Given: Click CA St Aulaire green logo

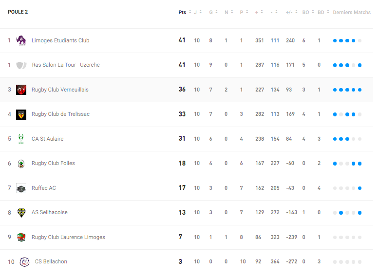Looking at the screenshot, I should pyautogui.click(x=21, y=139).
